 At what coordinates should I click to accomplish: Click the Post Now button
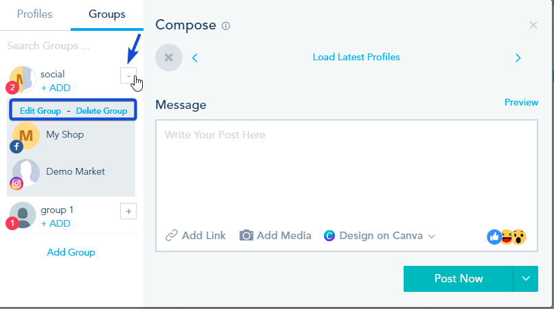[x=459, y=279]
